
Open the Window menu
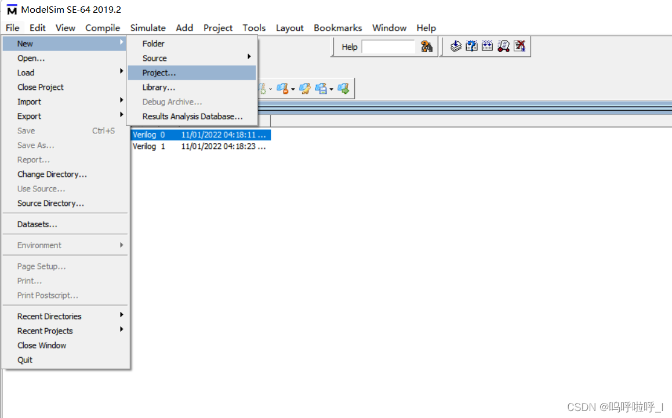pyautogui.click(x=389, y=28)
